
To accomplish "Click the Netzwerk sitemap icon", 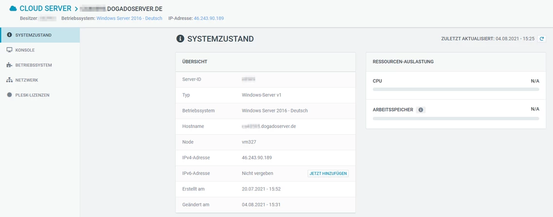I will coord(10,80).
